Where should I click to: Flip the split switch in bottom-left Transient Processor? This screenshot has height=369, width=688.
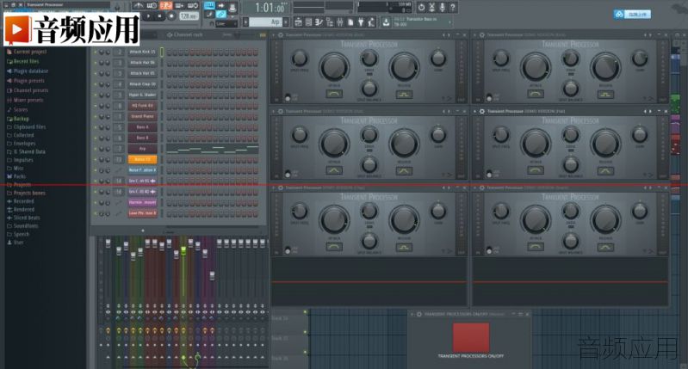(288, 249)
